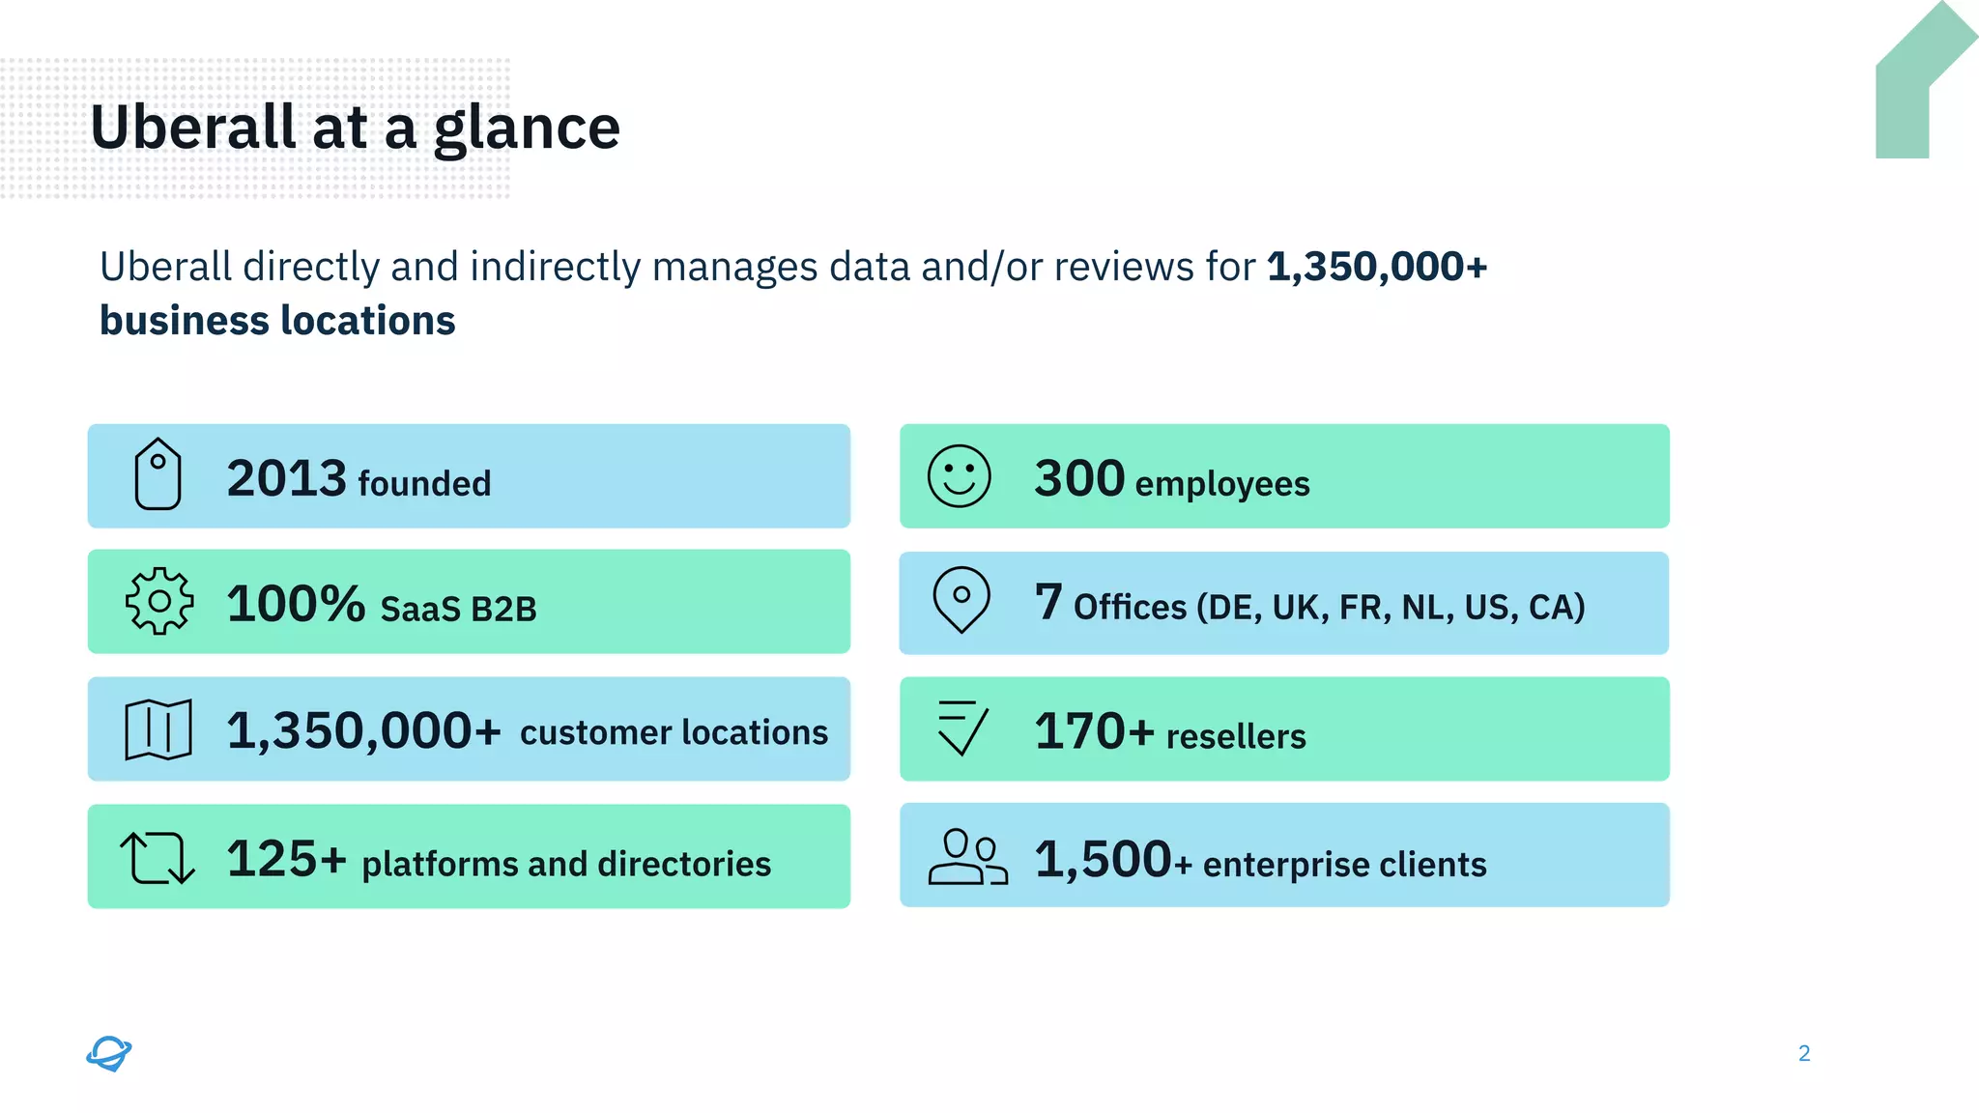This screenshot has height=1113, width=1979.
Task: Click the price tag icon beside 2013 founded
Action: (x=158, y=474)
